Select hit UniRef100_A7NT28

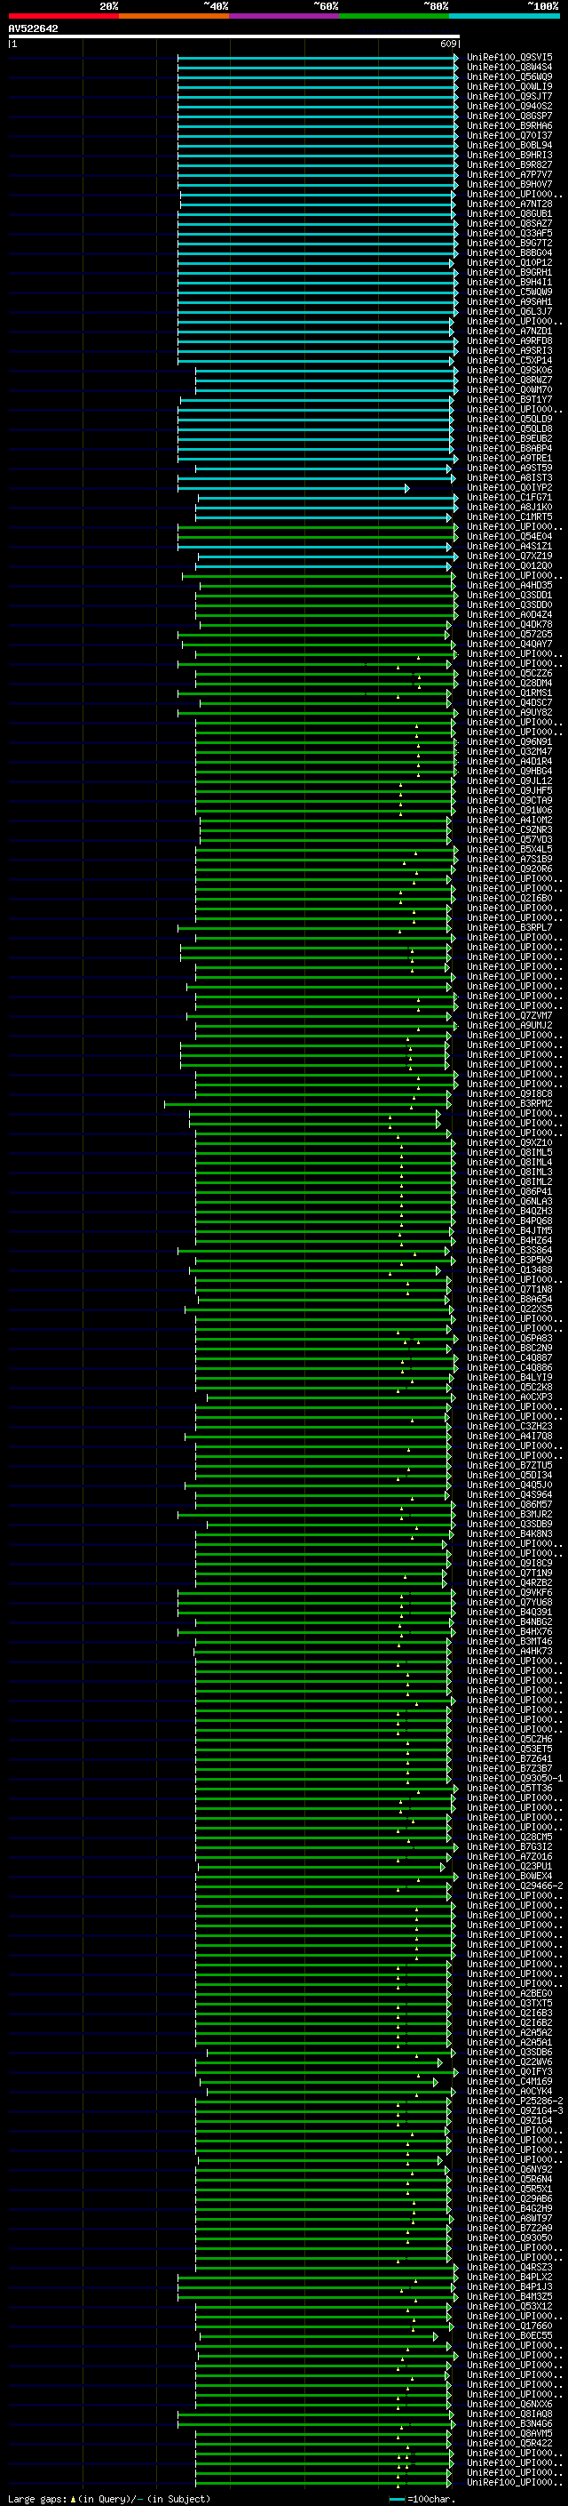(509, 204)
